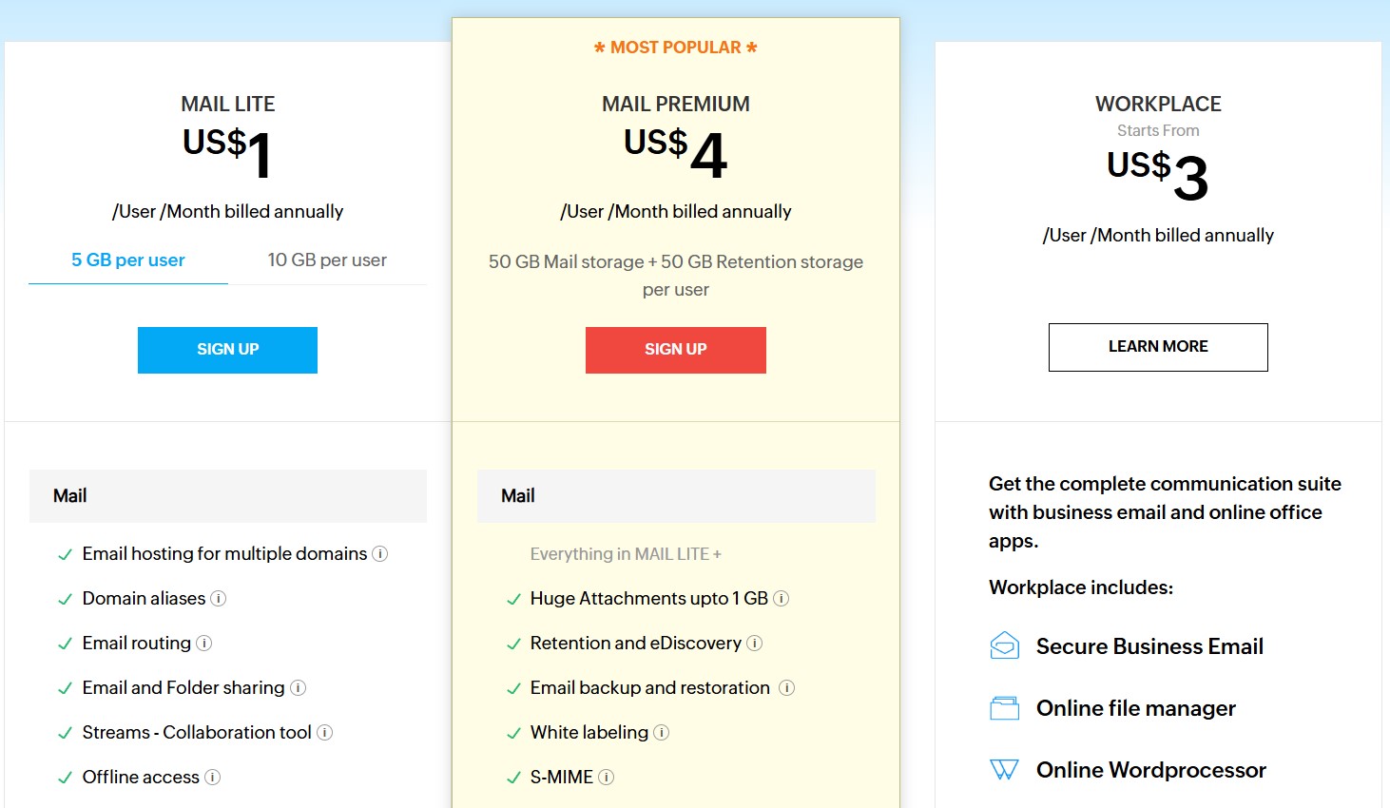
Task: Select the 5 GB per user tab
Action: click(x=128, y=260)
